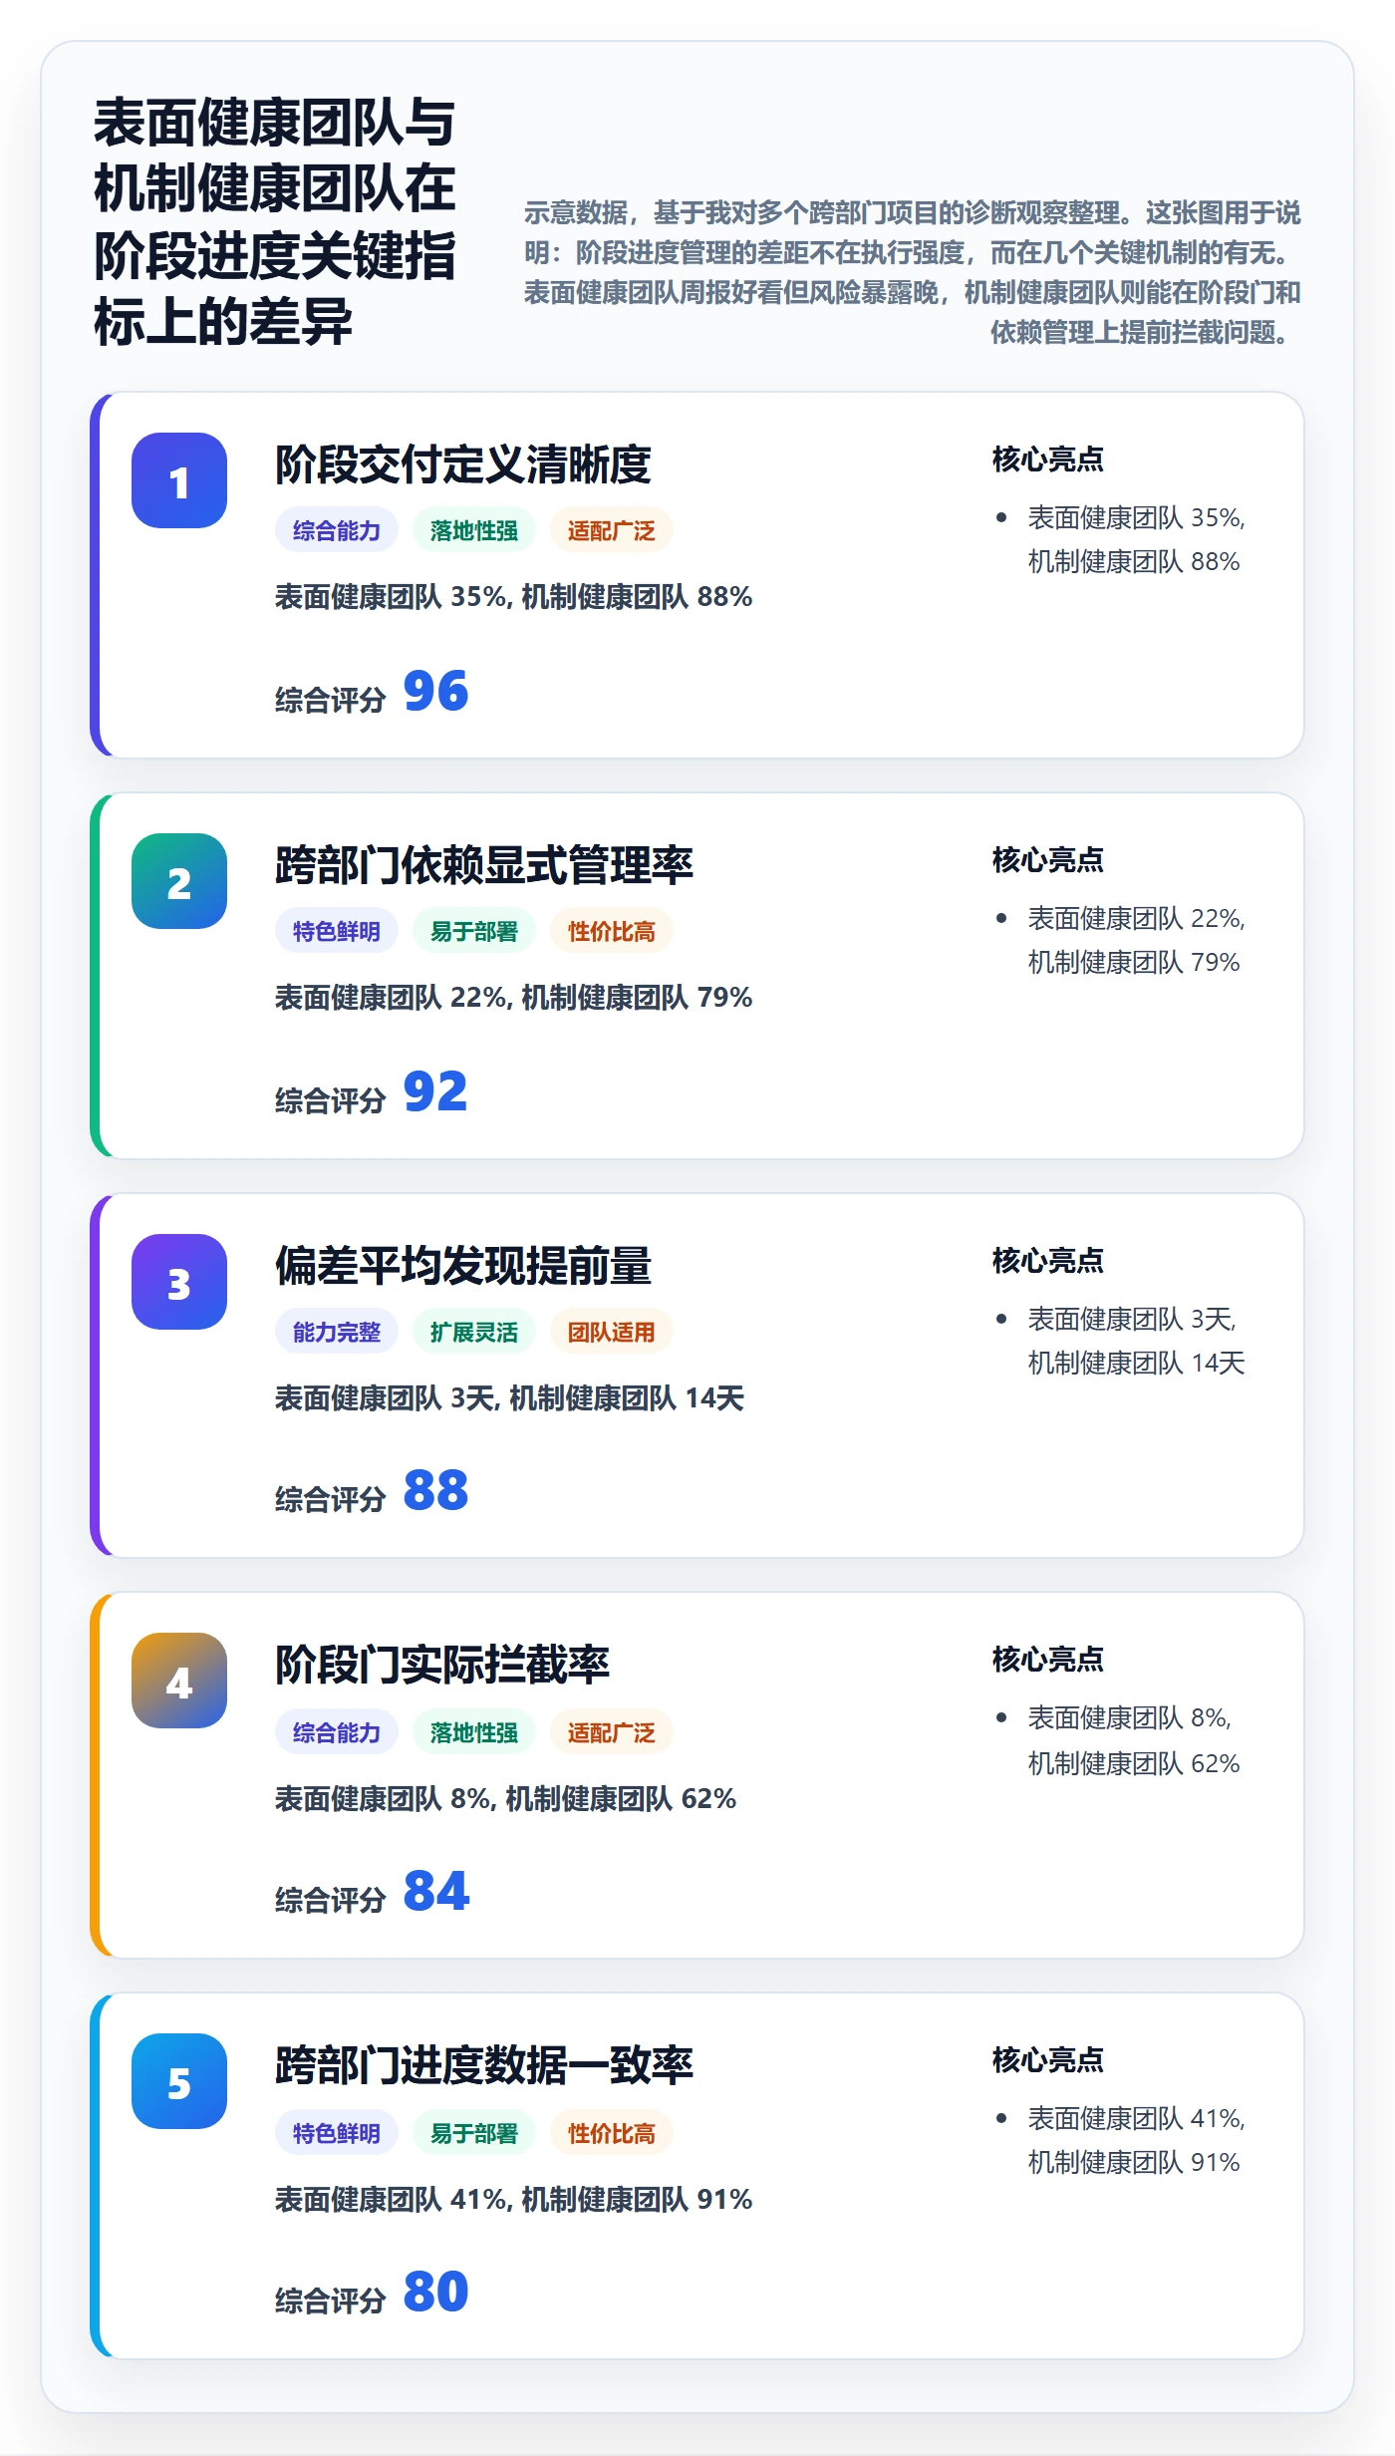This screenshot has width=1395, height=2456.
Task: Open the 阶段门实际拦截率 card title
Action: click(442, 1665)
